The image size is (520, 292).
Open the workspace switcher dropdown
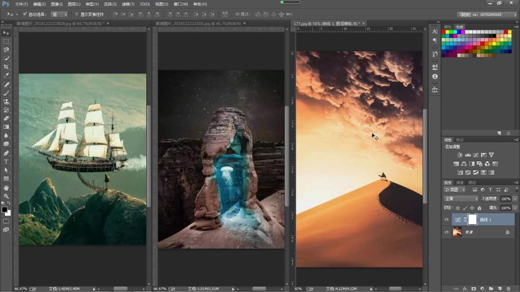(487, 15)
